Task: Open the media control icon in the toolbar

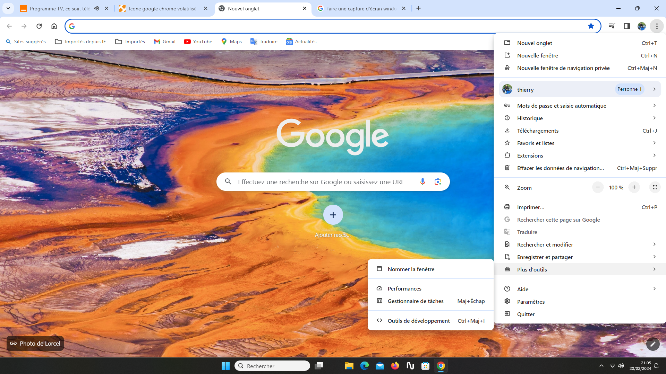Action: click(612, 26)
